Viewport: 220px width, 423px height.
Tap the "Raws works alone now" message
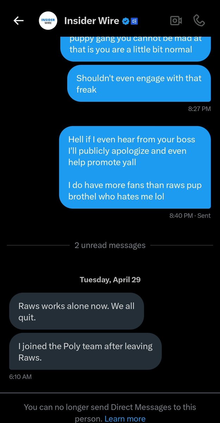(x=76, y=311)
